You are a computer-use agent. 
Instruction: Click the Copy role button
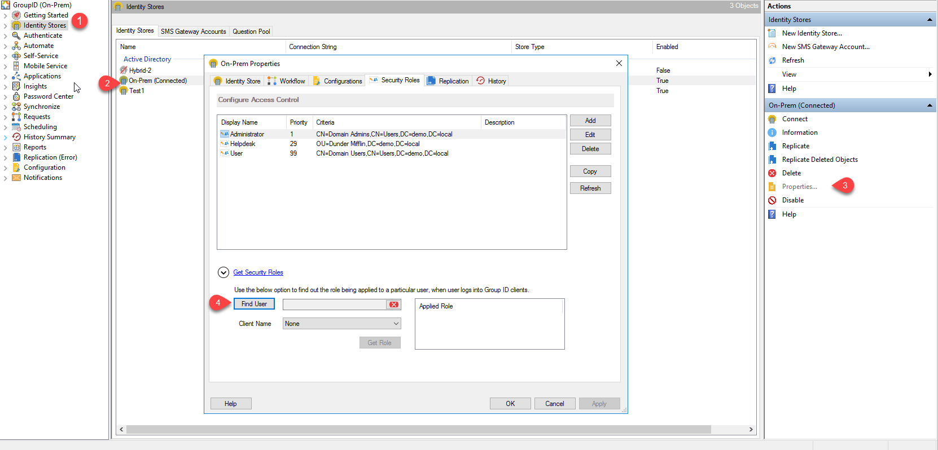590,171
